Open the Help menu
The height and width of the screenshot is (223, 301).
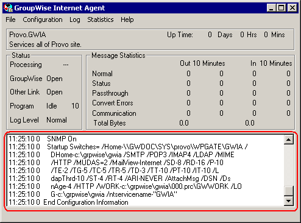(127, 19)
